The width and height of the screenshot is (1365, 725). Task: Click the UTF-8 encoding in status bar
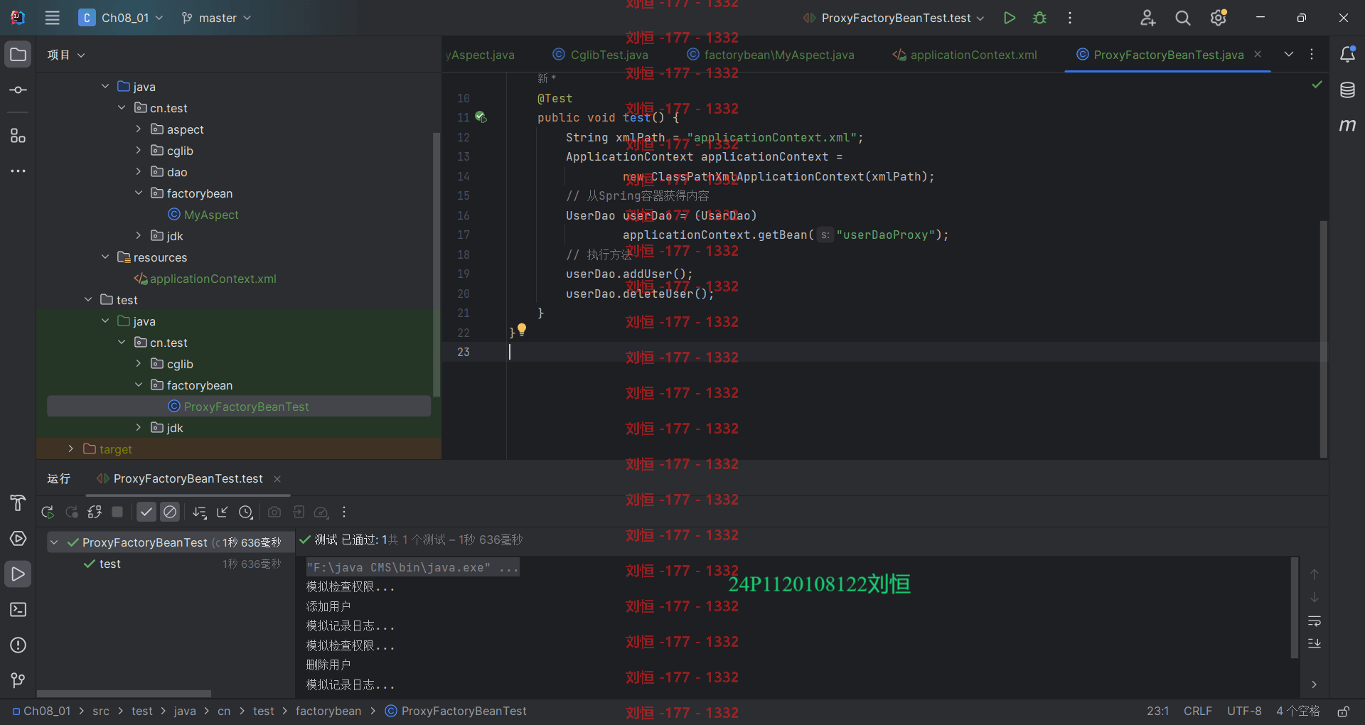pos(1244,711)
